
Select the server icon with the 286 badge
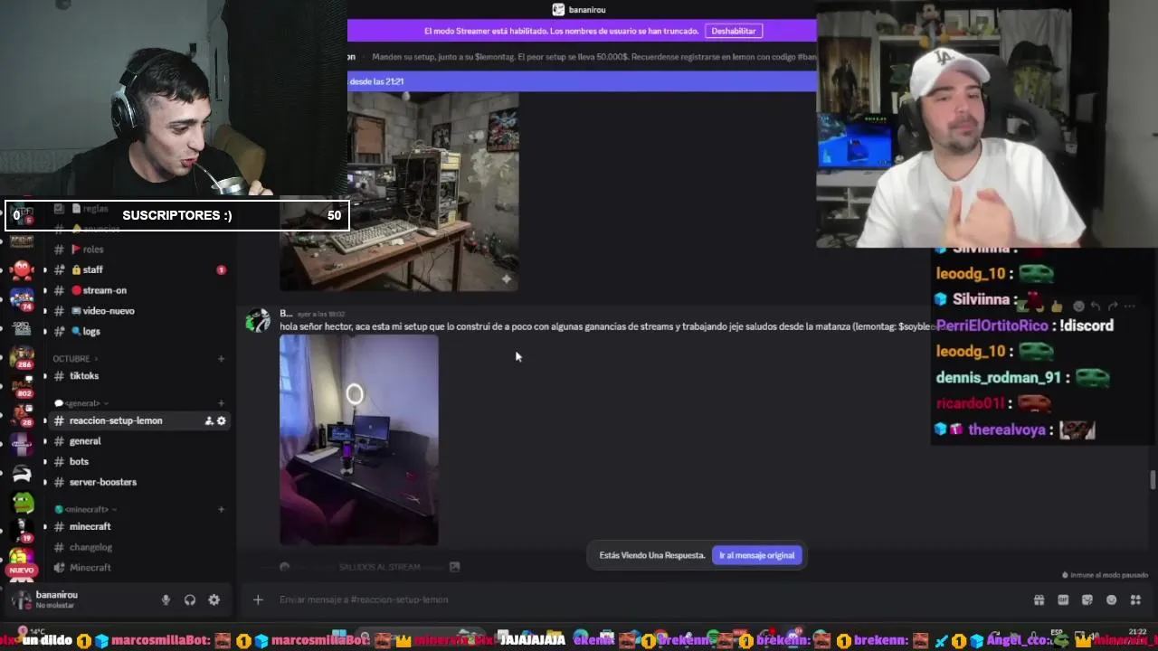tap(22, 356)
